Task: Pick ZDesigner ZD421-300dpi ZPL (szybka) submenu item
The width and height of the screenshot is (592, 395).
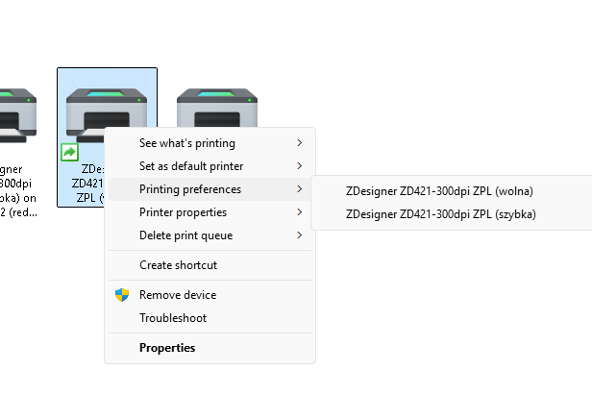Action: [x=440, y=213]
